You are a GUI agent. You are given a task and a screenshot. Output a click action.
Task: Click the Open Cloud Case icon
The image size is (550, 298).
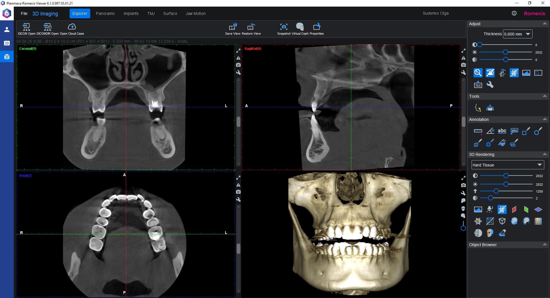[x=72, y=27]
